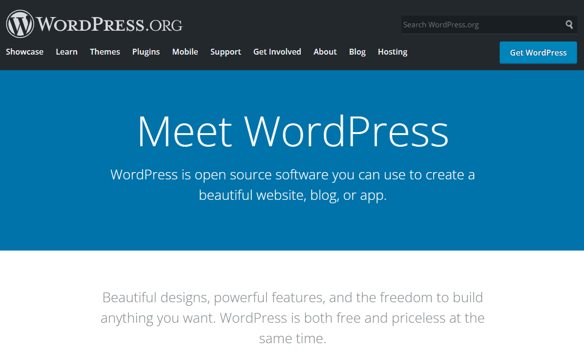Viewport: 584px width, 350px height.
Task: Visit the WordPress Blog
Action: click(x=357, y=52)
